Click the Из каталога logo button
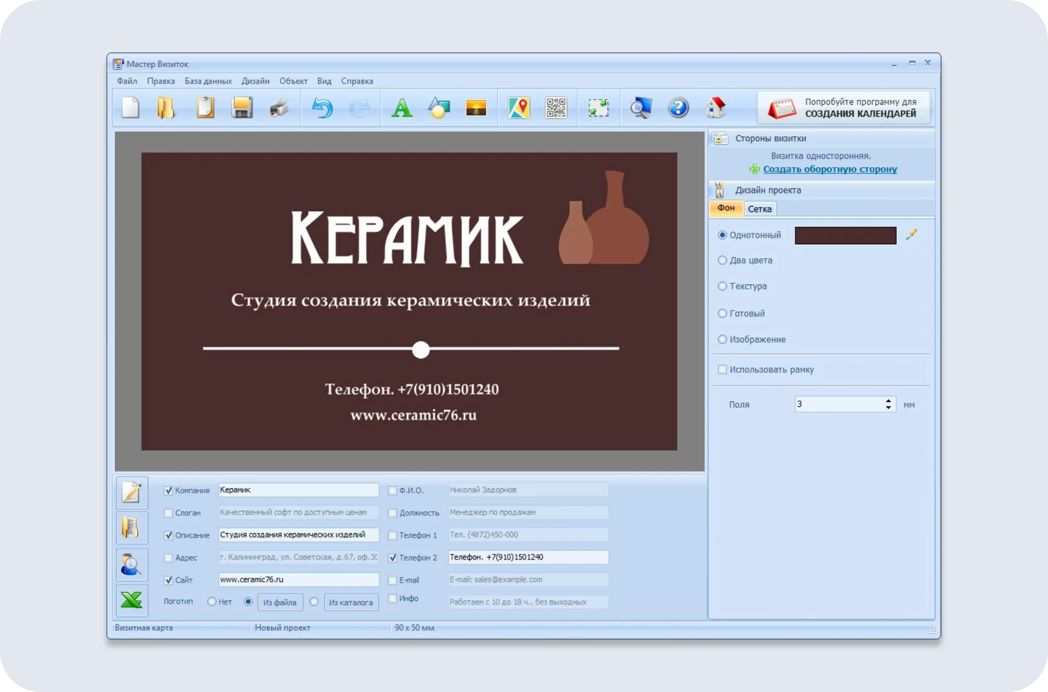The height and width of the screenshot is (692, 1048). pos(351,602)
